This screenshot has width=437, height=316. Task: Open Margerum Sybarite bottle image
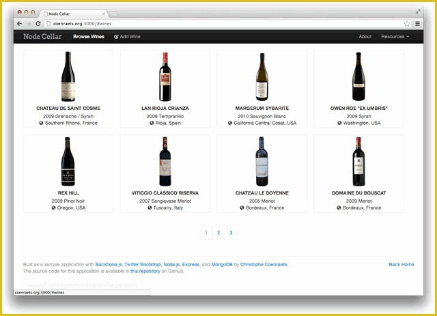(262, 77)
